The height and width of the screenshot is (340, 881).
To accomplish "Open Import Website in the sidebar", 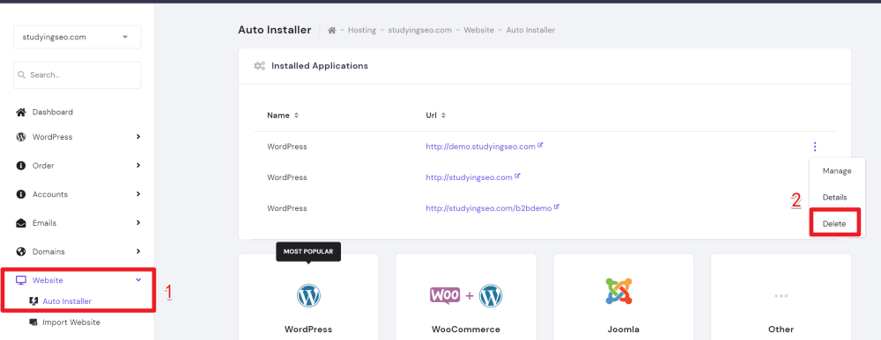I will click(x=71, y=322).
